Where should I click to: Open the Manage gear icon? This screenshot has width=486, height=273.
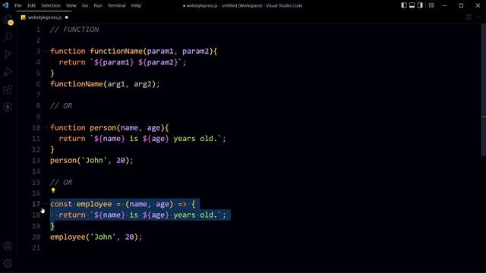coord(8,263)
